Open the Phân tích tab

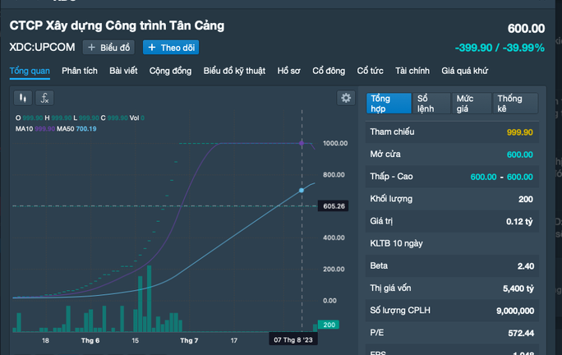coord(80,71)
